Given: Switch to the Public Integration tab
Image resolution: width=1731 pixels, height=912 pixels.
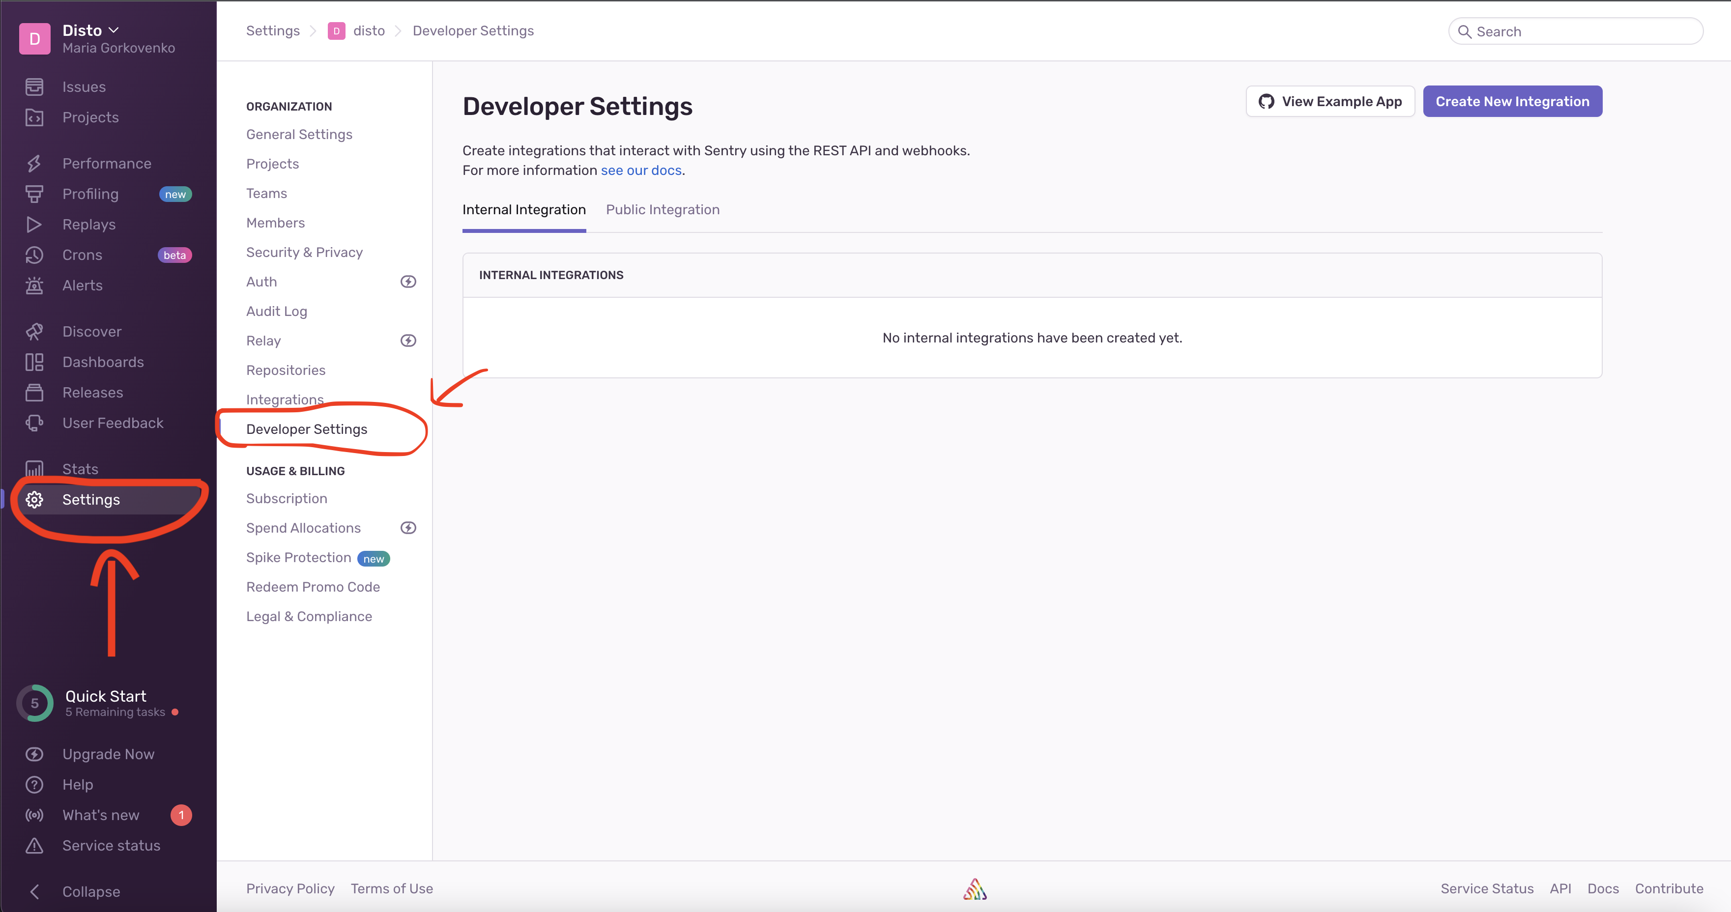Looking at the screenshot, I should [x=662, y=210].
